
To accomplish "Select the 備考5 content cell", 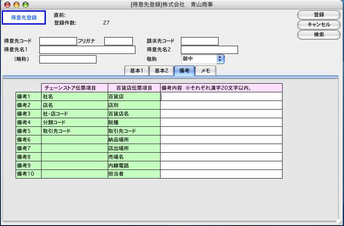I will (221, 131).
